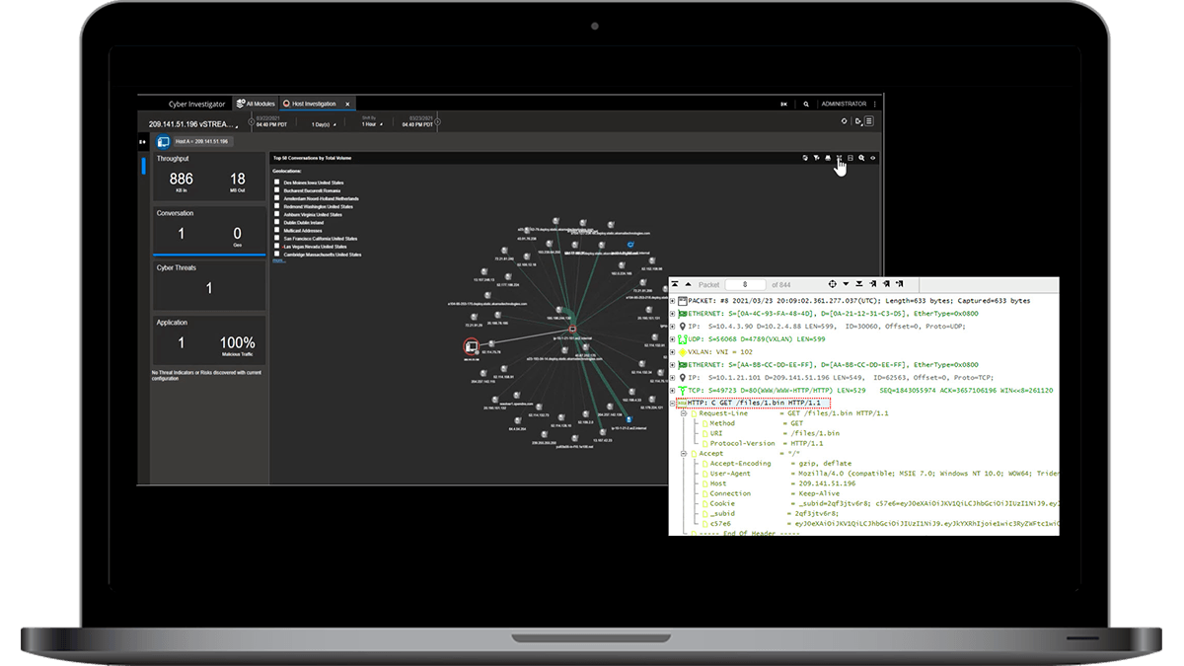Expand the TCP packet layer row
Screen dimensions: 1184x666
click(x=673, y=390)
